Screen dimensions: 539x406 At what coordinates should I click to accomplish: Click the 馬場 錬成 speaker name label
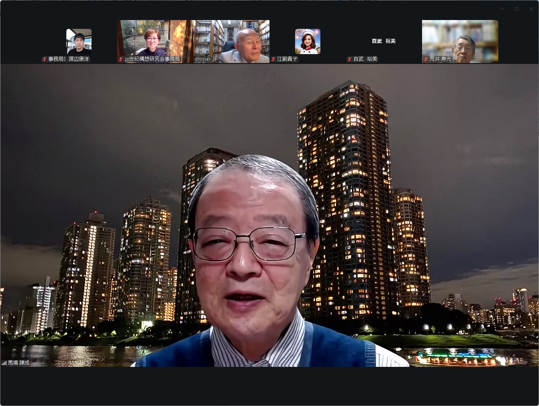19,363
